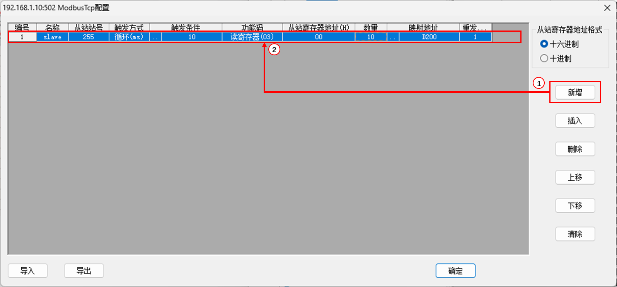Screen dimensions: 617x287
Task: Open the 读寄存器(03) function code cell
Action: click(x=252, y=37)
